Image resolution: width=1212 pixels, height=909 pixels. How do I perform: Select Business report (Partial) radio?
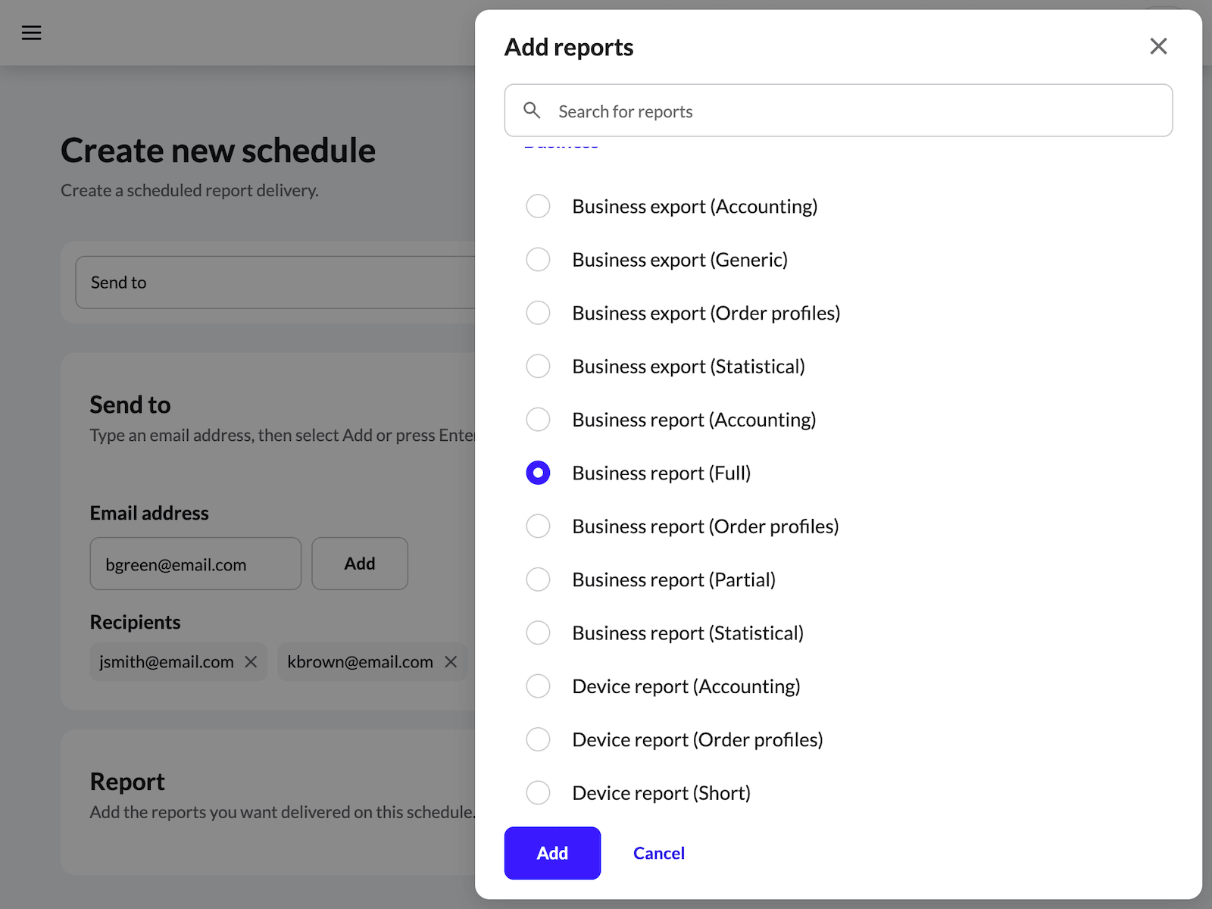(x=538, y=579)
